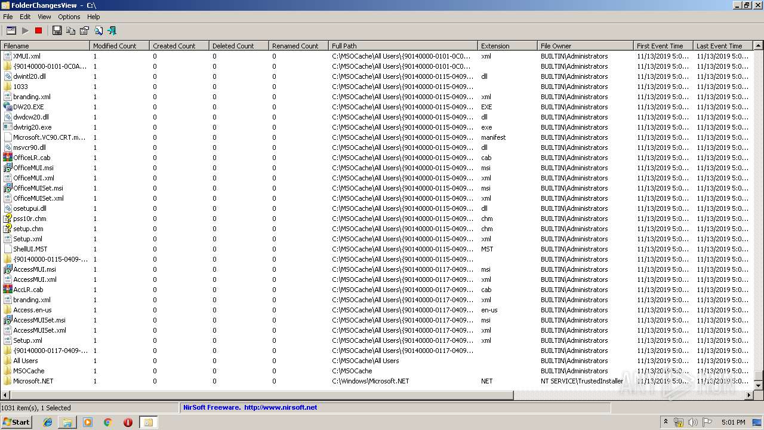Select the osetupui.dll row
This screenshot has height=430, width=764.
[x=377, y=208]
